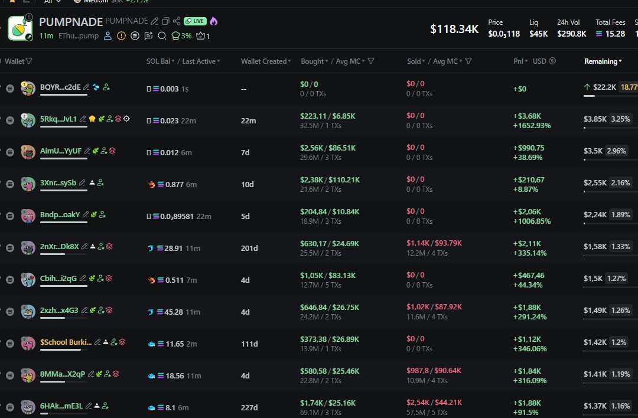This screenshot has width=638, height=418.
Task: Sort by SOL Bal column
Action: pos(160,61)
